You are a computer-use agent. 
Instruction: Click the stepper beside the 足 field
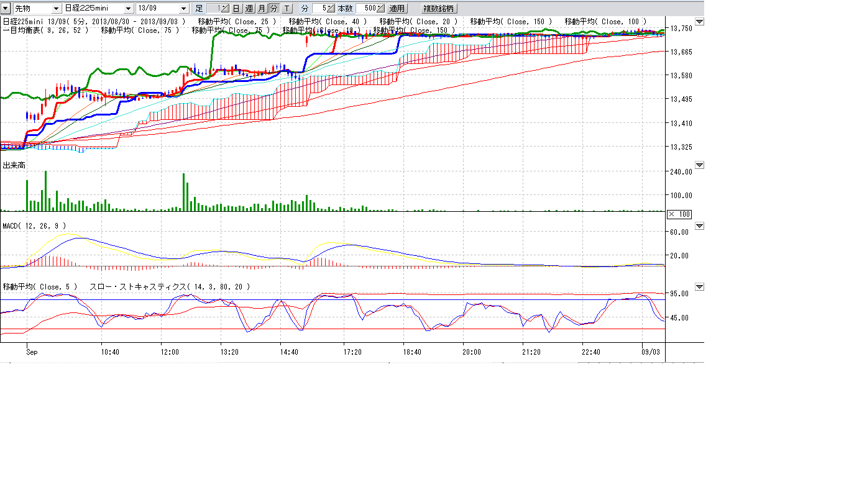(x=226, y=9)
